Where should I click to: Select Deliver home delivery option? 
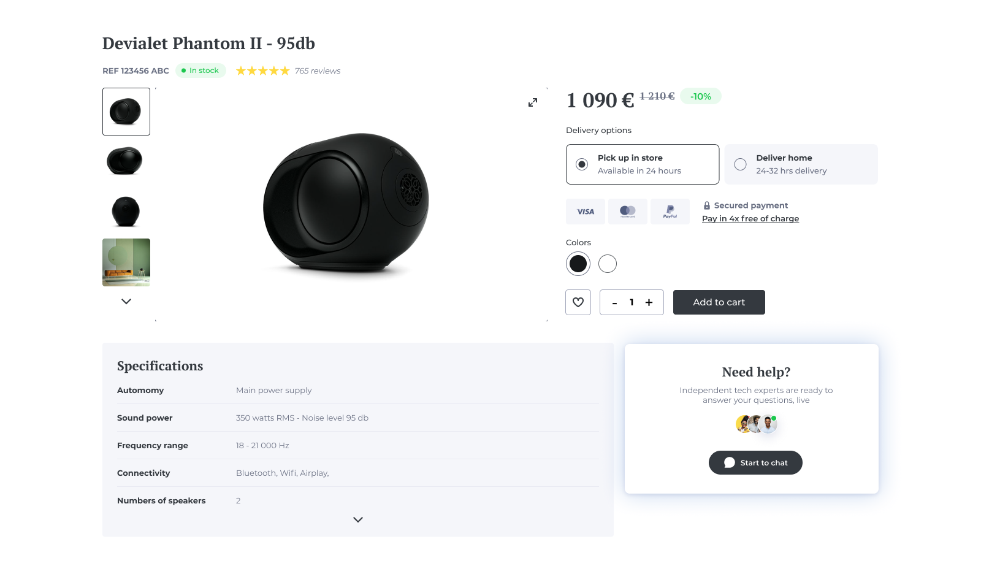coord(801,164)
